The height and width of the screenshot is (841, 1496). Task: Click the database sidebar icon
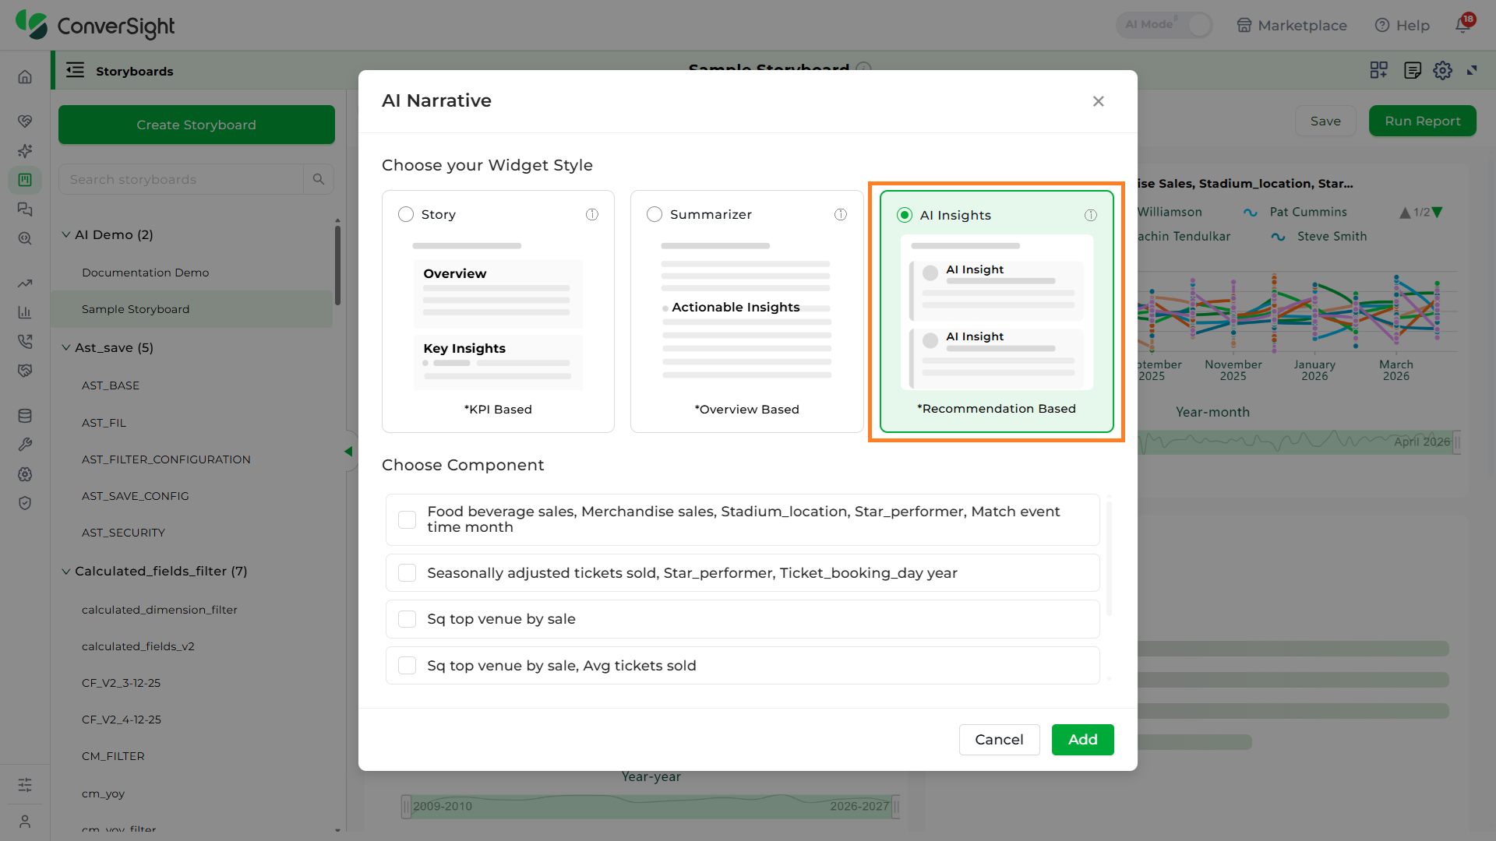25,416
